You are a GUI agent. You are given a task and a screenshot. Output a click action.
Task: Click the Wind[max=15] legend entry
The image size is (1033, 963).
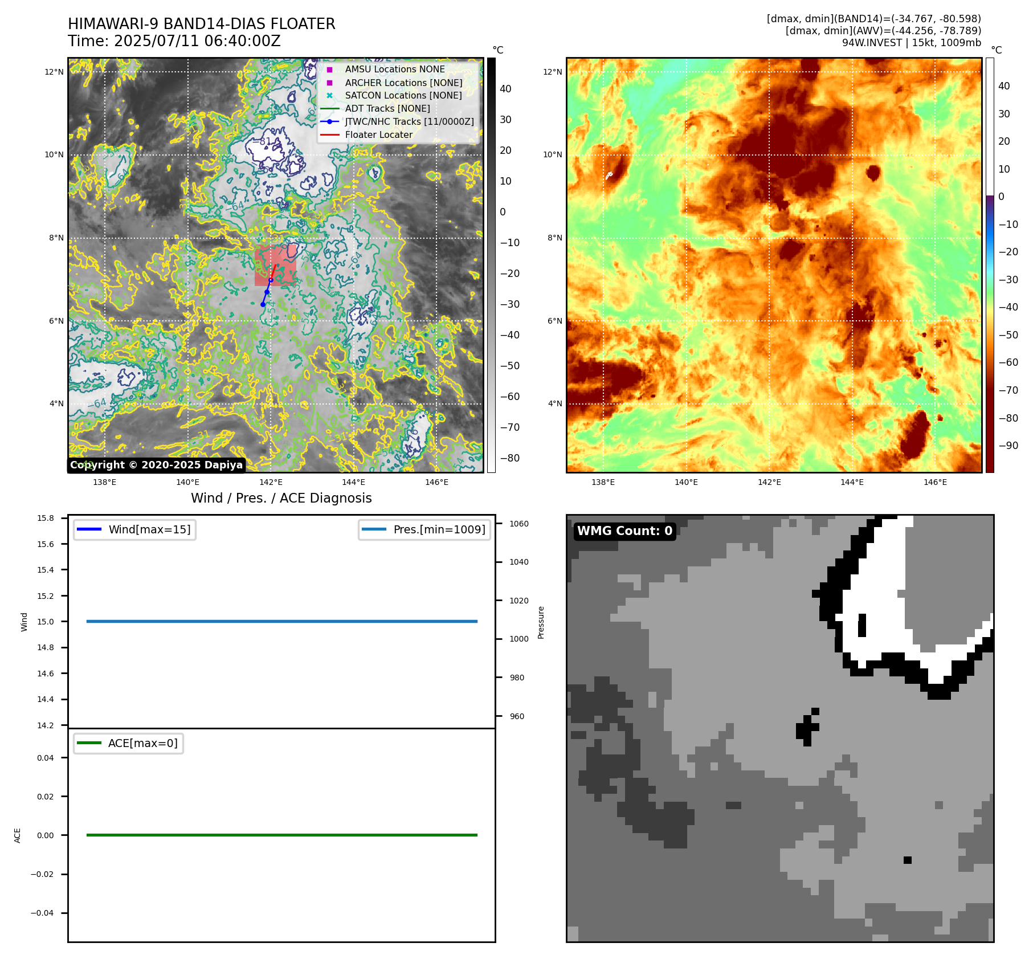135,529
